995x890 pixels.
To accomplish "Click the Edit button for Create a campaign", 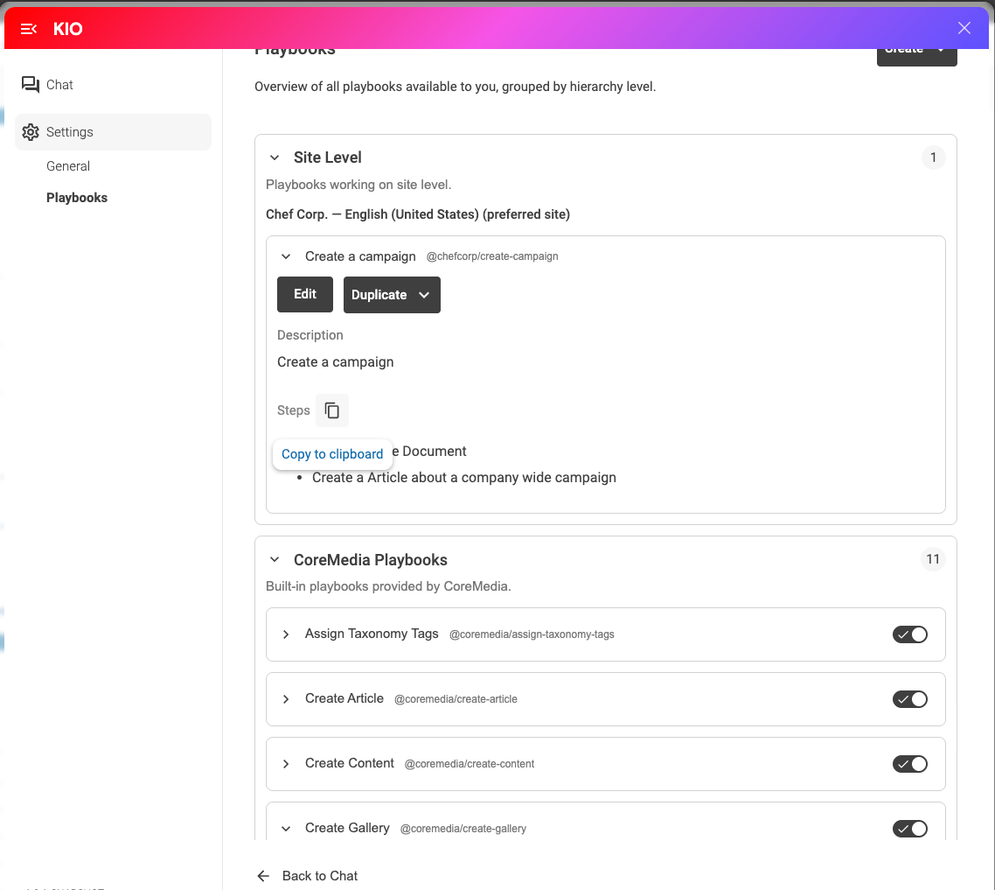I will [x=304, y=294].
